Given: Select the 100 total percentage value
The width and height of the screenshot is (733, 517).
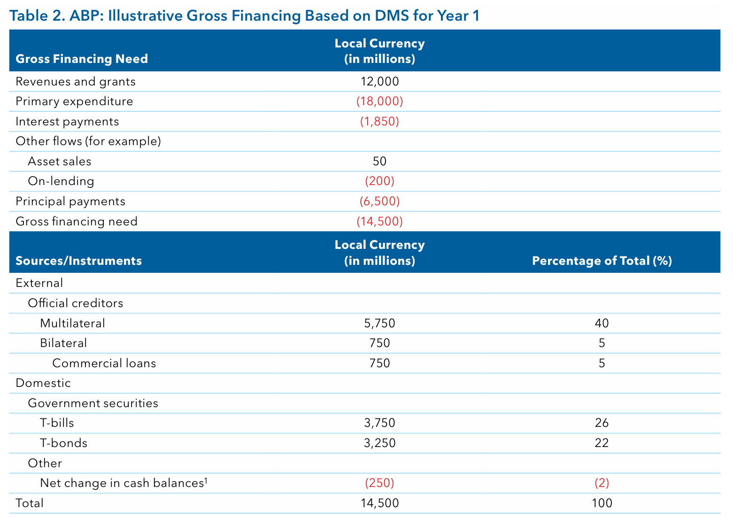Looking at the screenshot, I should pyautogui.click(x=602, y=503).
